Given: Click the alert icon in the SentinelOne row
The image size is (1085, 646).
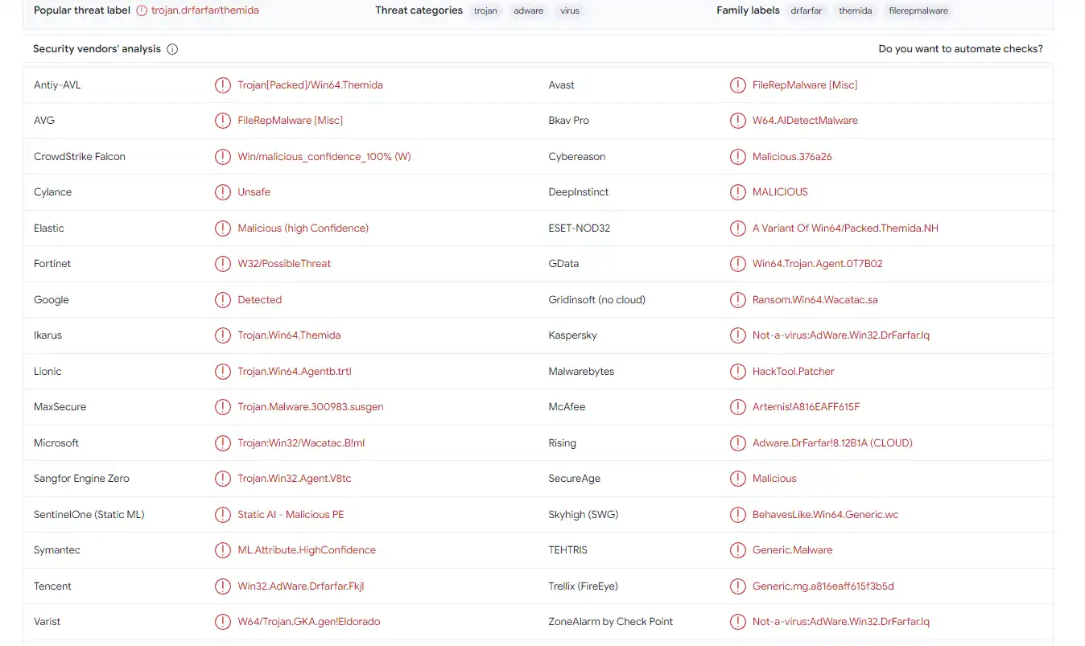Looking at the screenshot, I should [x=222, y=515].
